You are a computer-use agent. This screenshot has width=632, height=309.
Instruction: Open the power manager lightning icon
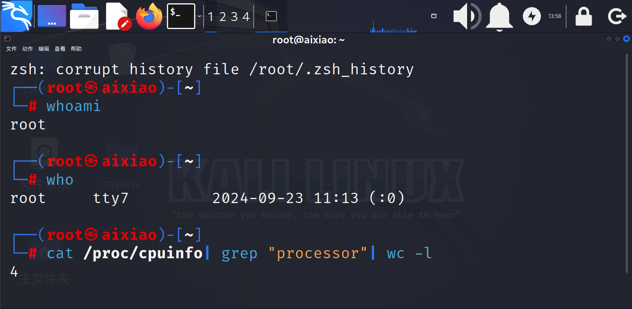click(532, 16)
